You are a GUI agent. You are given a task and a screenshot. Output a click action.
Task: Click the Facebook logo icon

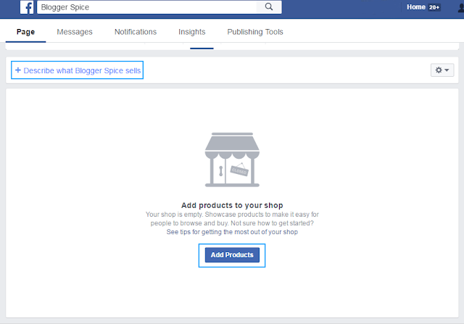[27, 7]
